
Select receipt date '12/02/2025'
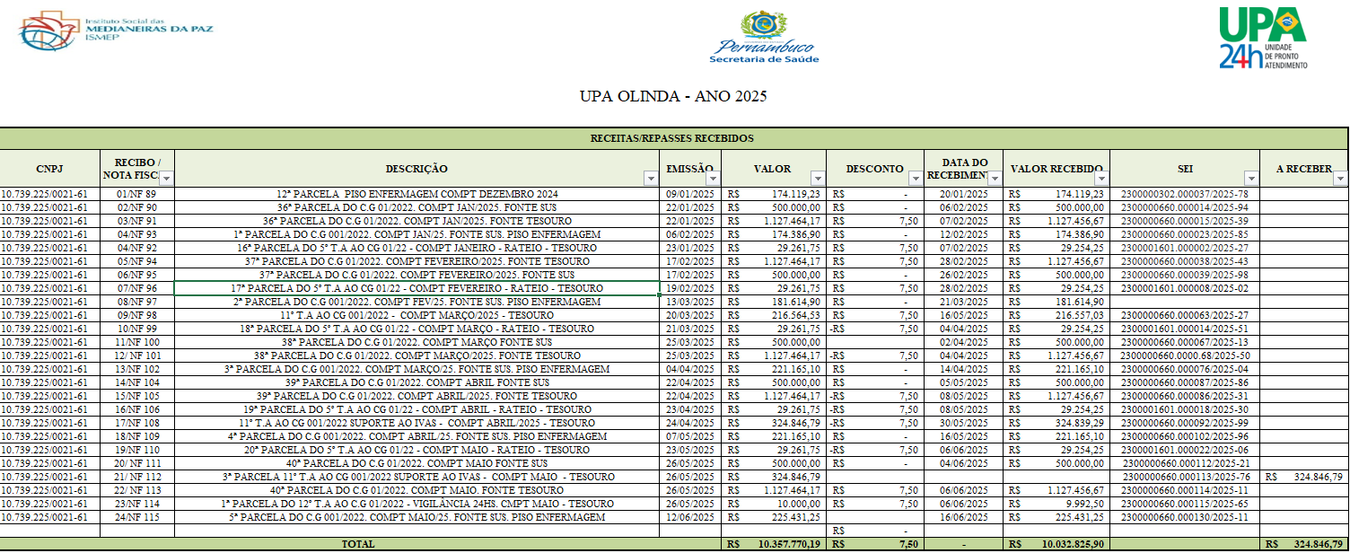point(963,234)
